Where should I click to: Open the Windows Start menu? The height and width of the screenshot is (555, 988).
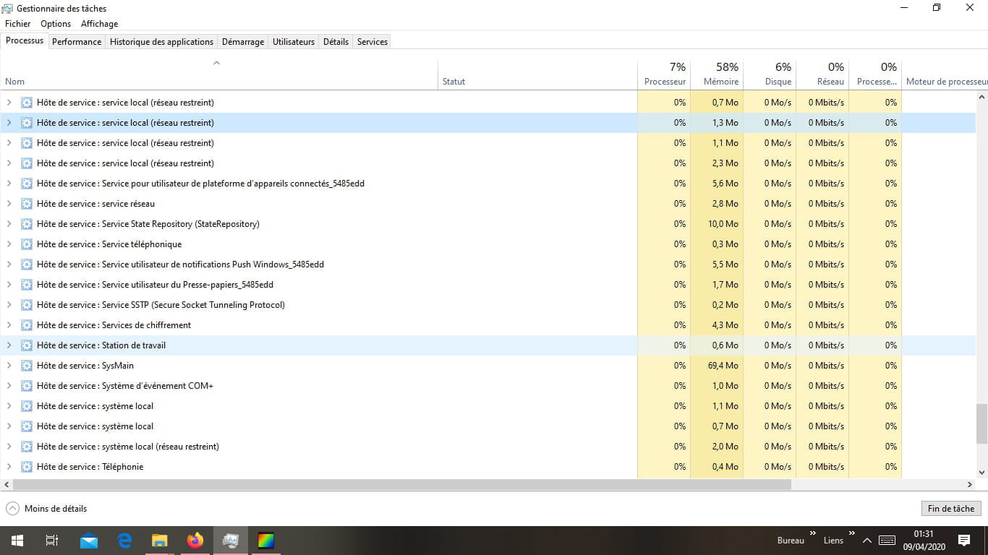[17, 541]
